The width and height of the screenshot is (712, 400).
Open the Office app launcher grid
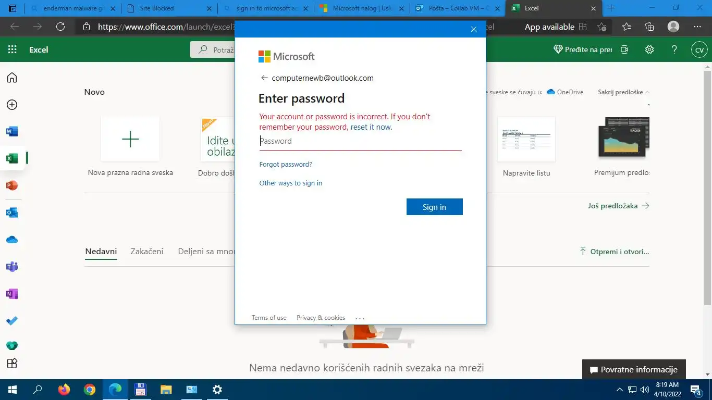point(13,49)
